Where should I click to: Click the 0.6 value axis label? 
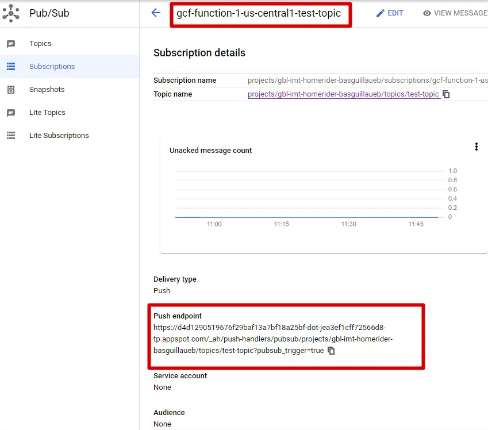pyautogui.click(x=452, y=189)
